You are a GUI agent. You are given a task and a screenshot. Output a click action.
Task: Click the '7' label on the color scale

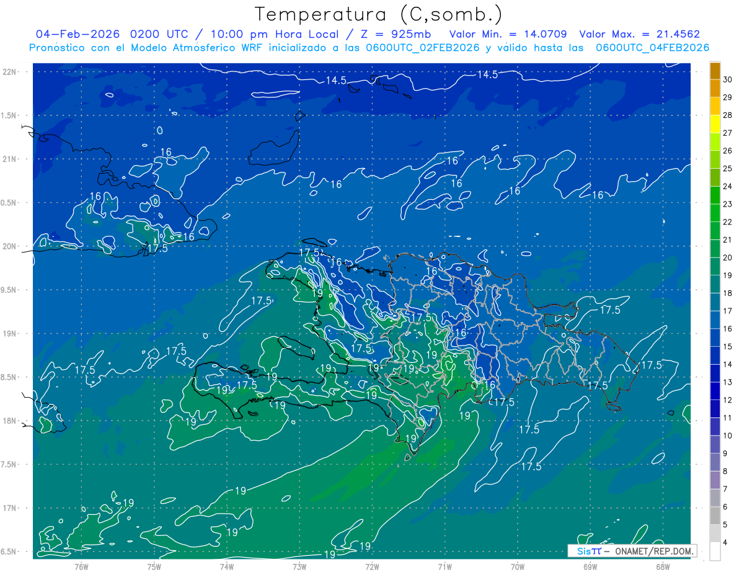click(x=725, y=489)
